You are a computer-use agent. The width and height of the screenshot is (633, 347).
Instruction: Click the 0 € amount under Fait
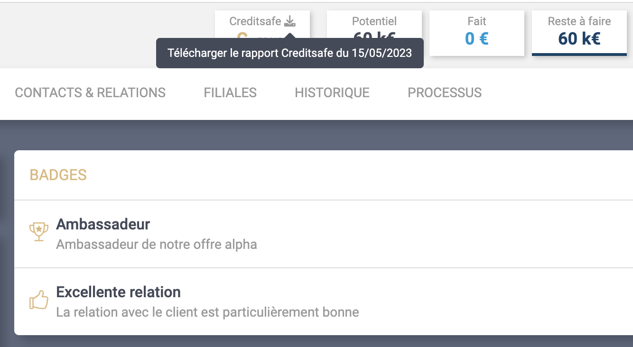click(x=477, y=38)
